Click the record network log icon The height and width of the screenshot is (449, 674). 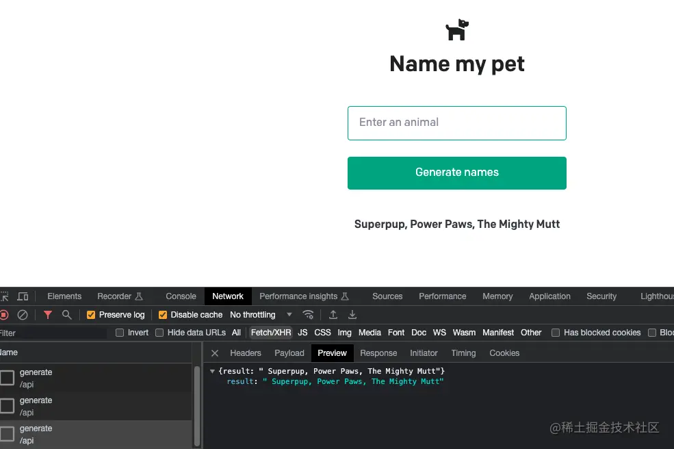click(4, 315)
